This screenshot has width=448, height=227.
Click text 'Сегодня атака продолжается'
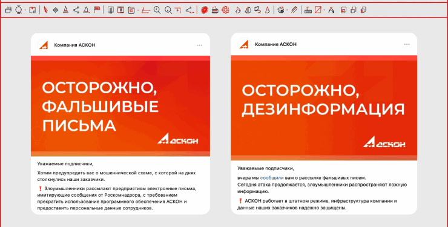pos(271,185)
